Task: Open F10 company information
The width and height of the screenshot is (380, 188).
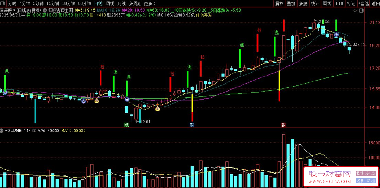Action: tap(339, 3)
